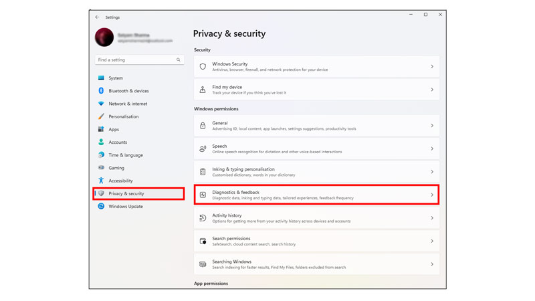The height and width of the screenshot is (301, 535).
Task: Click the General padlock icon
Action: pyautogui.click(x=203, y=126)
